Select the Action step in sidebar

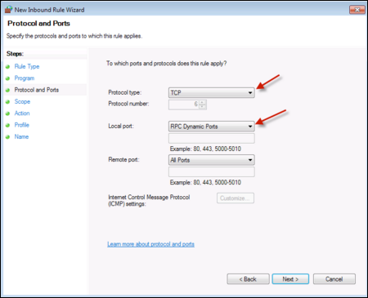[22, 113]
